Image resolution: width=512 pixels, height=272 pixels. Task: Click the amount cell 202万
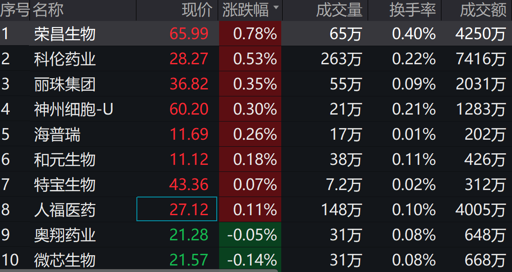485,134
